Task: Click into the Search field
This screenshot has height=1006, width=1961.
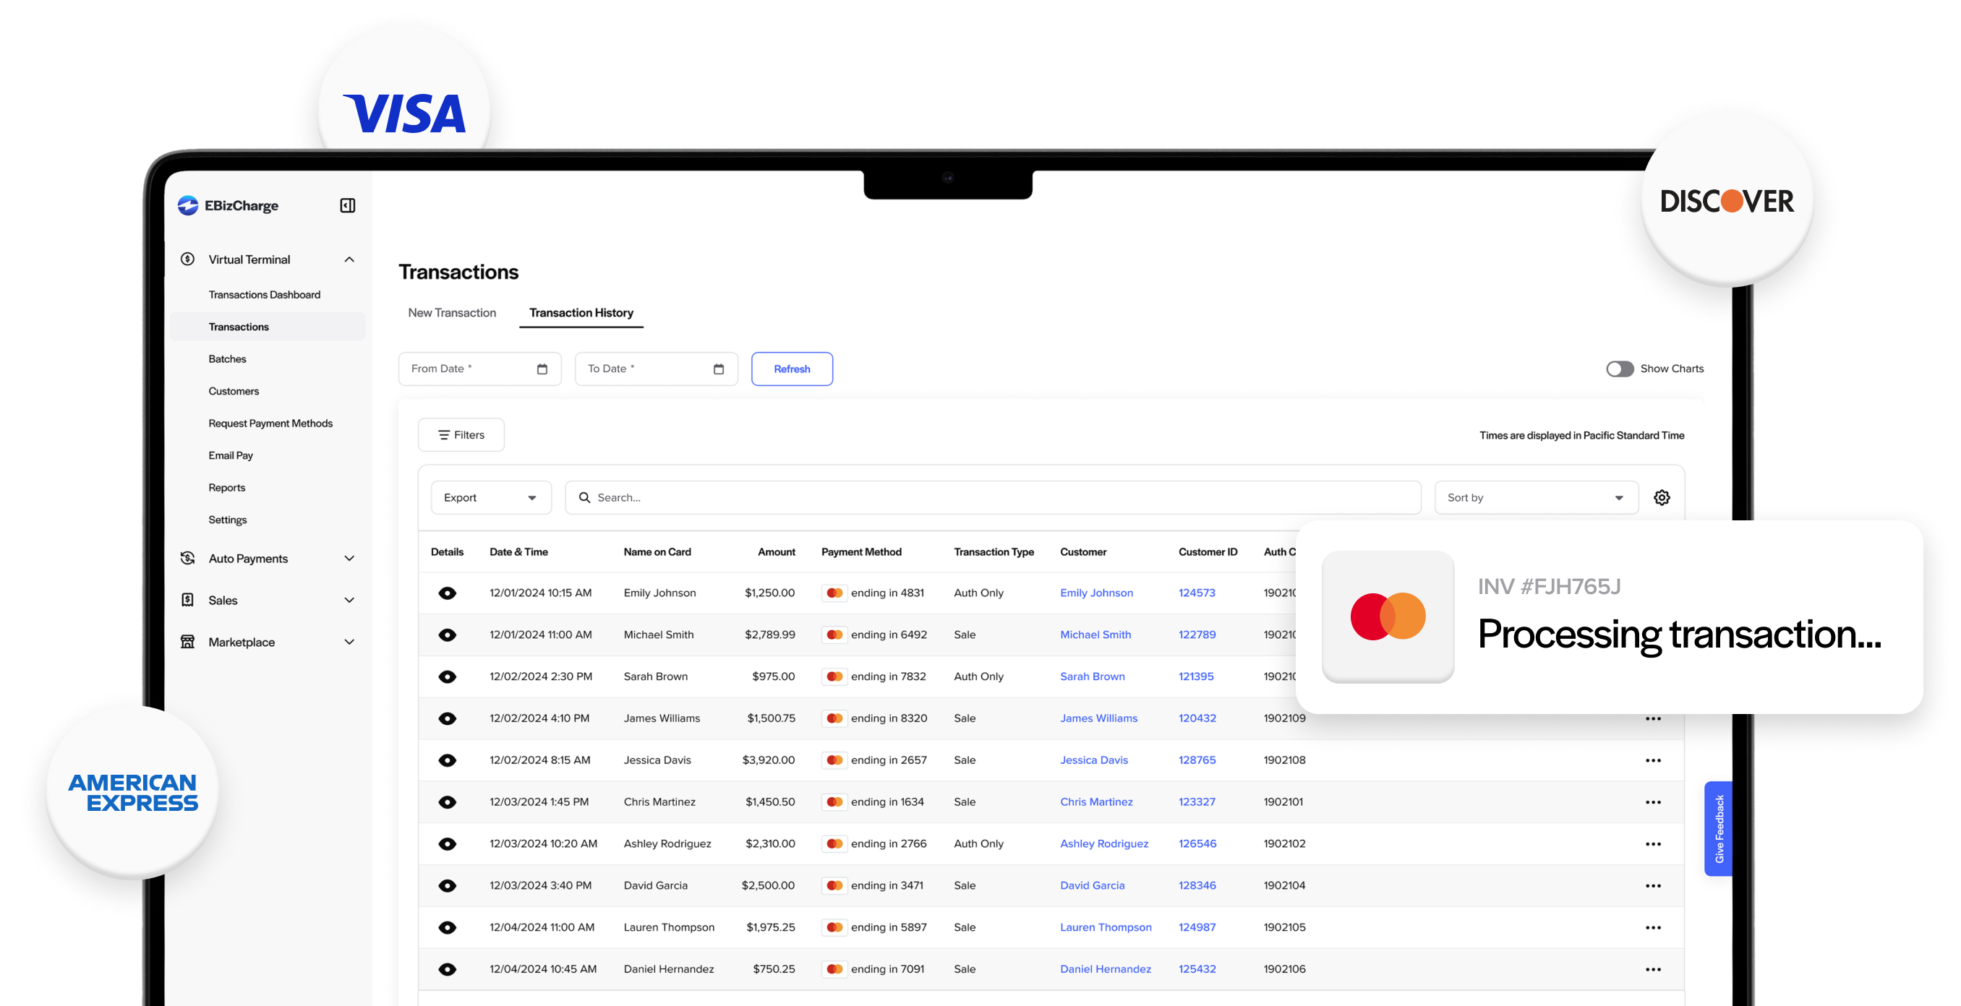Action: (x=994, y=498)
